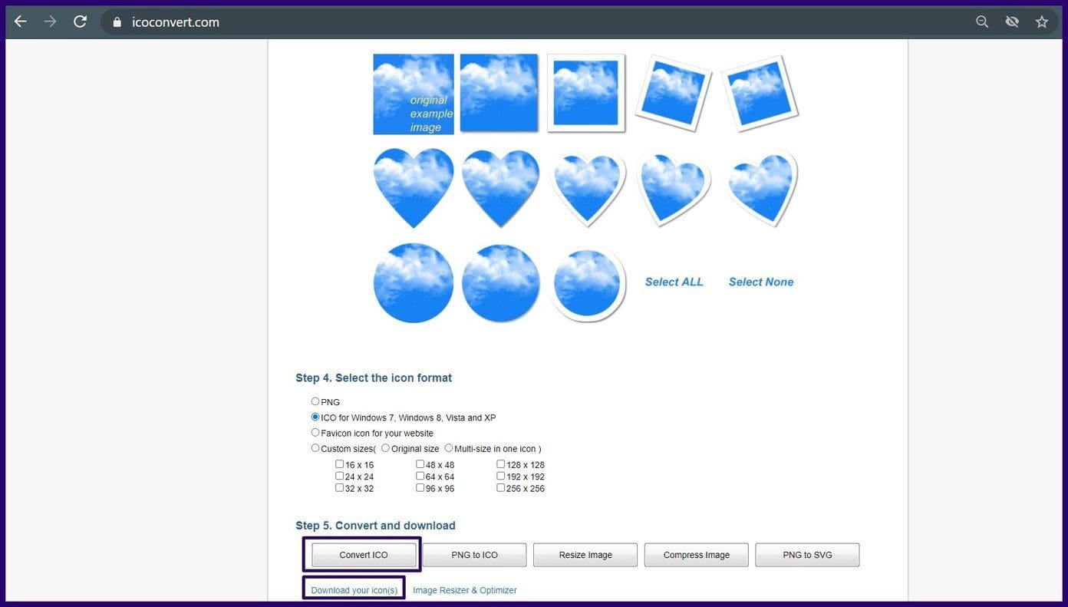Open the Download your icon(s) link
Screen dimensions: 1068x607
[x=354, y=590]
